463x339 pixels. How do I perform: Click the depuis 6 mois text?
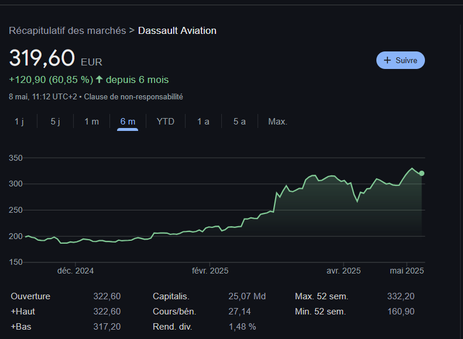138,79
